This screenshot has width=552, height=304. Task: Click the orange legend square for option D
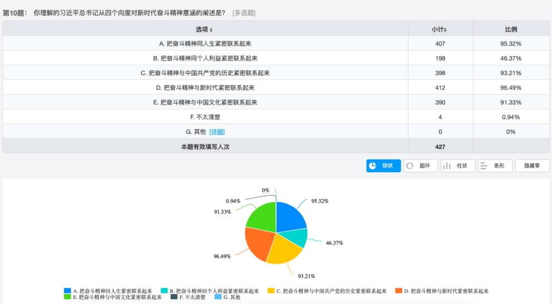tap(398, 291)
